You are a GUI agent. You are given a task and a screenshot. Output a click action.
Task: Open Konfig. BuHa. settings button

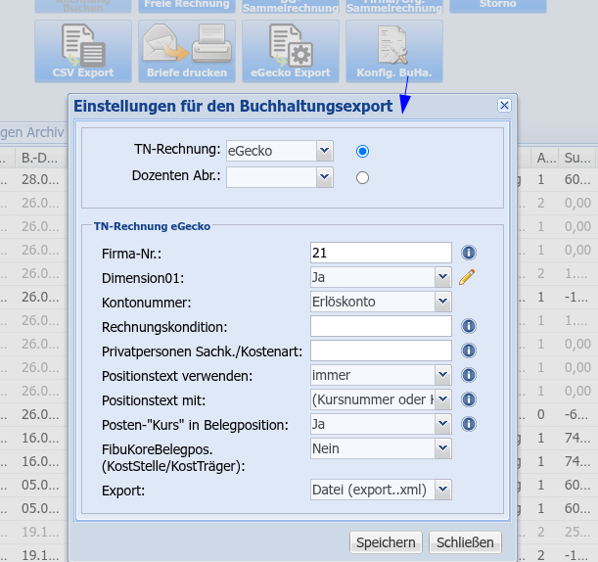click(x=394, y=51)
